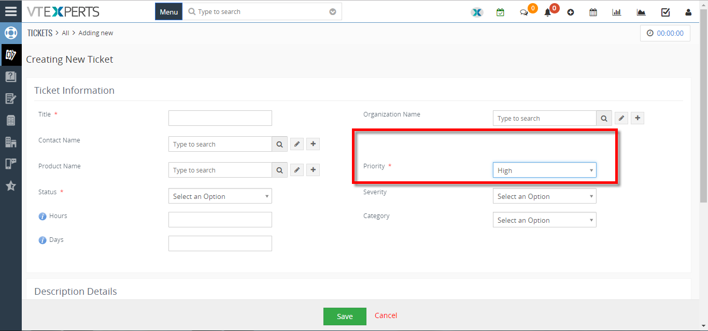This screenshot has width=708, height=331.
Task: Search Organization Name with magnifier button
Action: pyautogui.click(x=604, y=118)
